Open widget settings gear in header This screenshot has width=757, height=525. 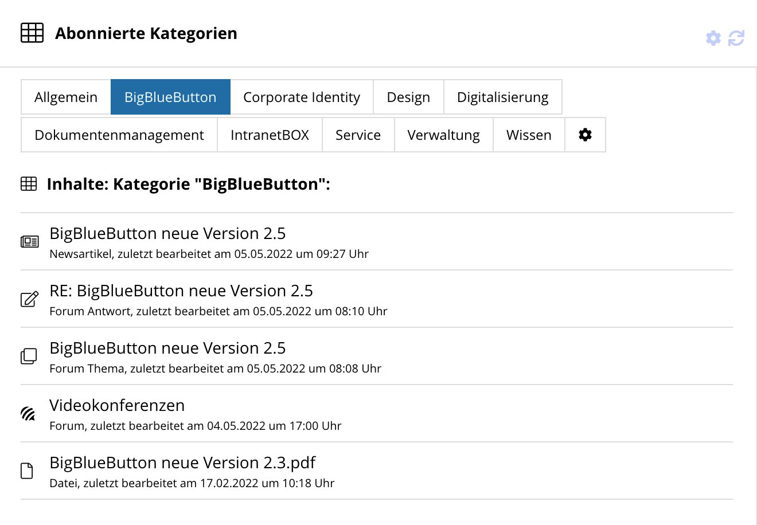(713, 38)
